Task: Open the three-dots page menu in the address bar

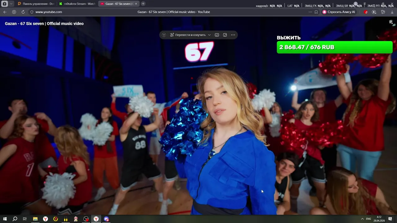Action: coord(310,12)
